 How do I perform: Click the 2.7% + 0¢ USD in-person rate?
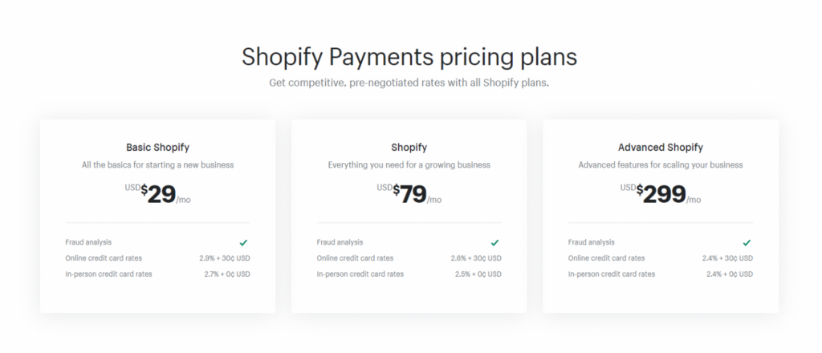coord(227,274)
